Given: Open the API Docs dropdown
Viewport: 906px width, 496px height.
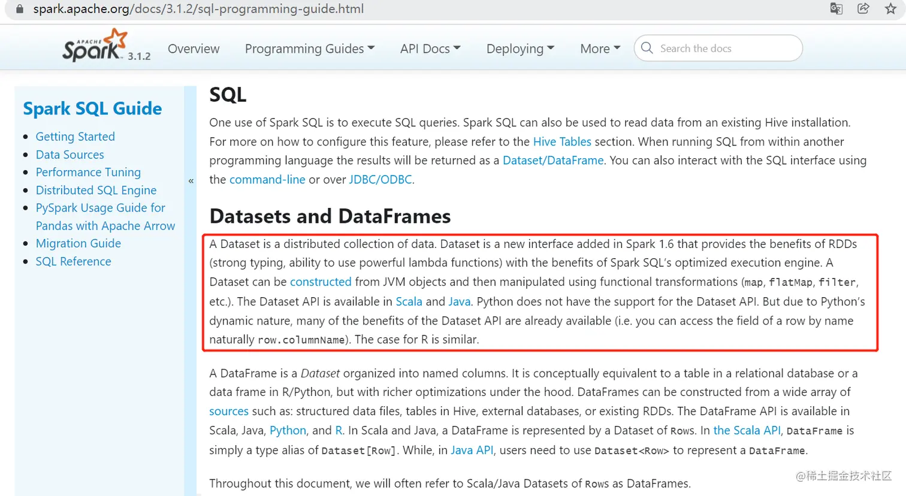Looking at the screenshot, I should tap(430, 49).
